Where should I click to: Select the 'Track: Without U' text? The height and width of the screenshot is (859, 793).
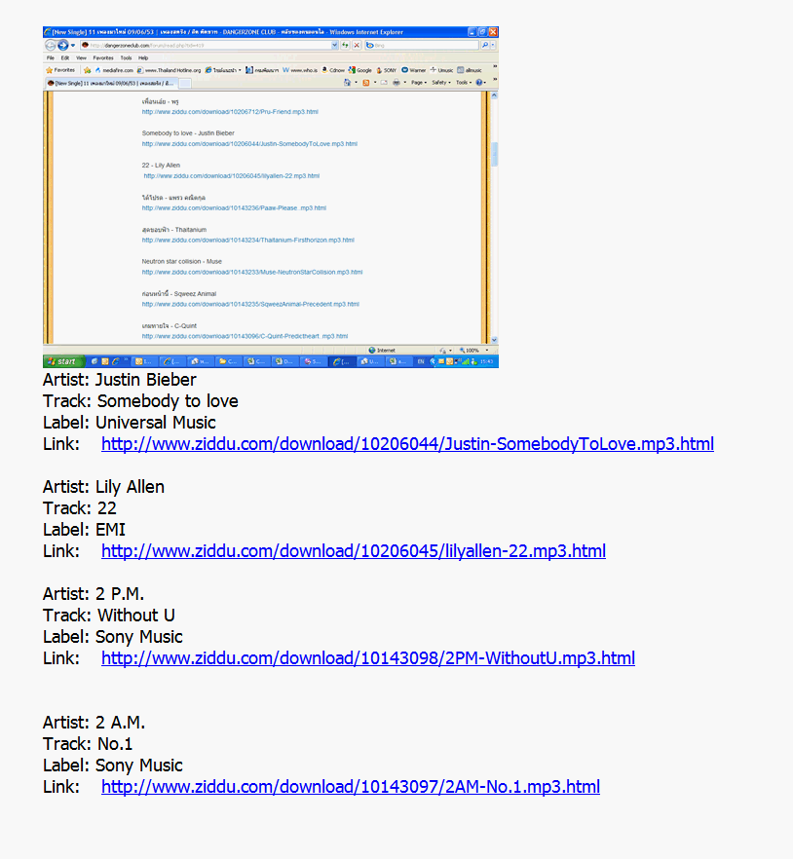pyautogui.click(x=108, y=616)
